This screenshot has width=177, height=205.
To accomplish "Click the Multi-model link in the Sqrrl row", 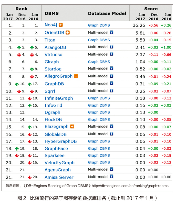I will tap(98, 91).
